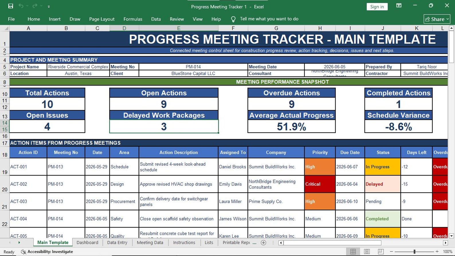Select the Total Actions value 10 cell
The image size is (455, 256).
pyautogui.click(x=47, y=104)
